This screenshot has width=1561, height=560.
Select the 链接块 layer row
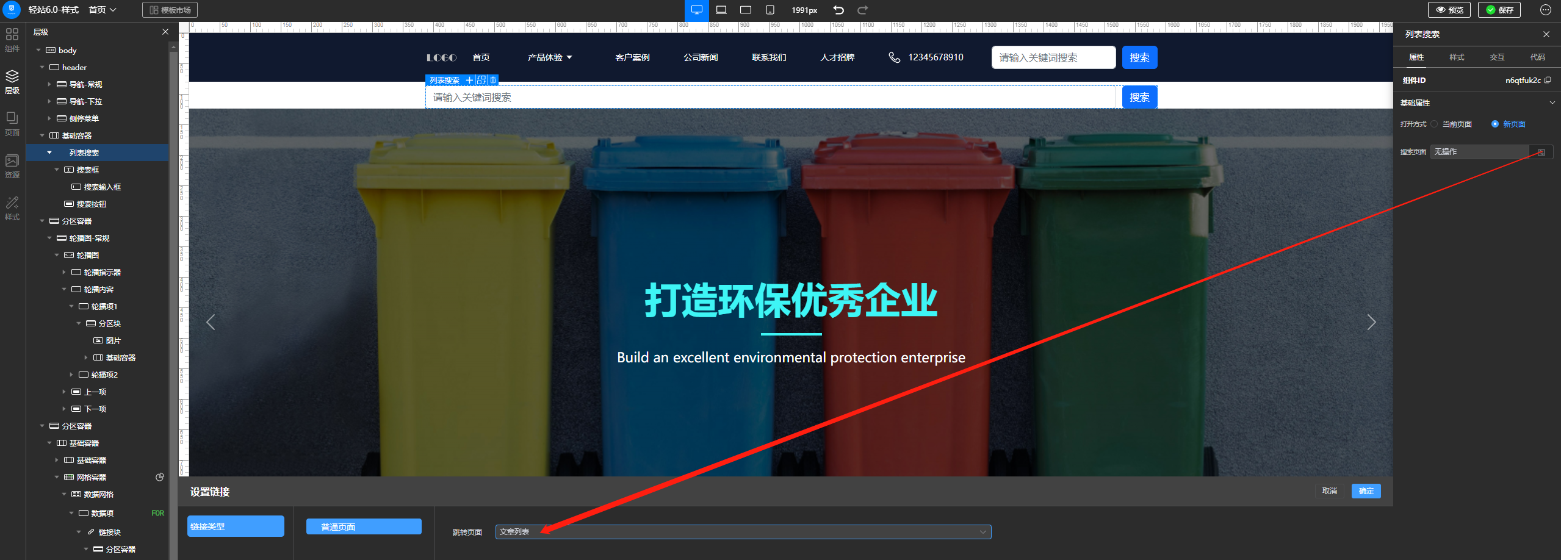click(98, 533)
